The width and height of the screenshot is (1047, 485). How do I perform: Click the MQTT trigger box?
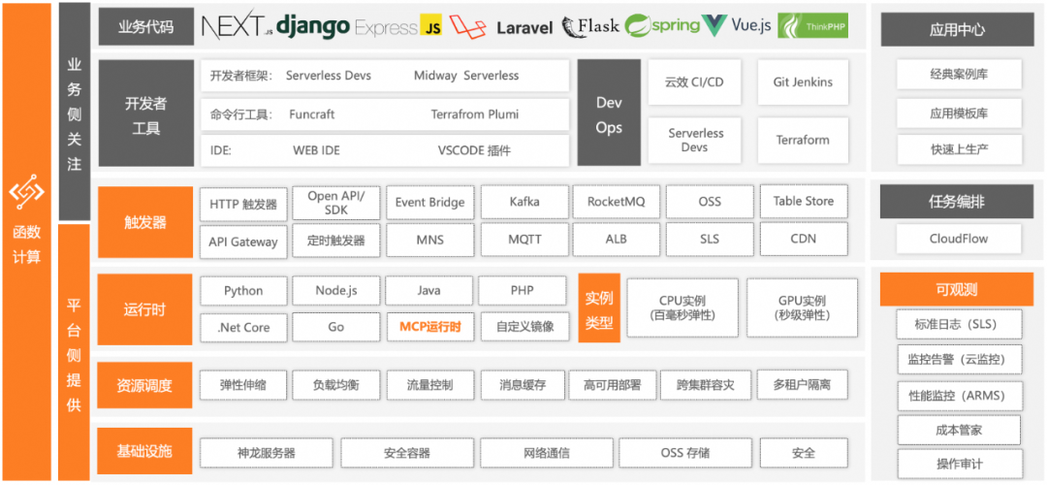coord(524,240)
